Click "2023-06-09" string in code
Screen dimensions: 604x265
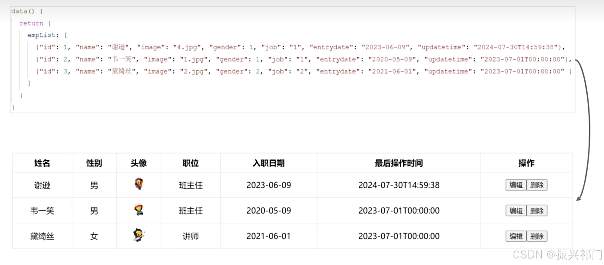pos(386,47)
